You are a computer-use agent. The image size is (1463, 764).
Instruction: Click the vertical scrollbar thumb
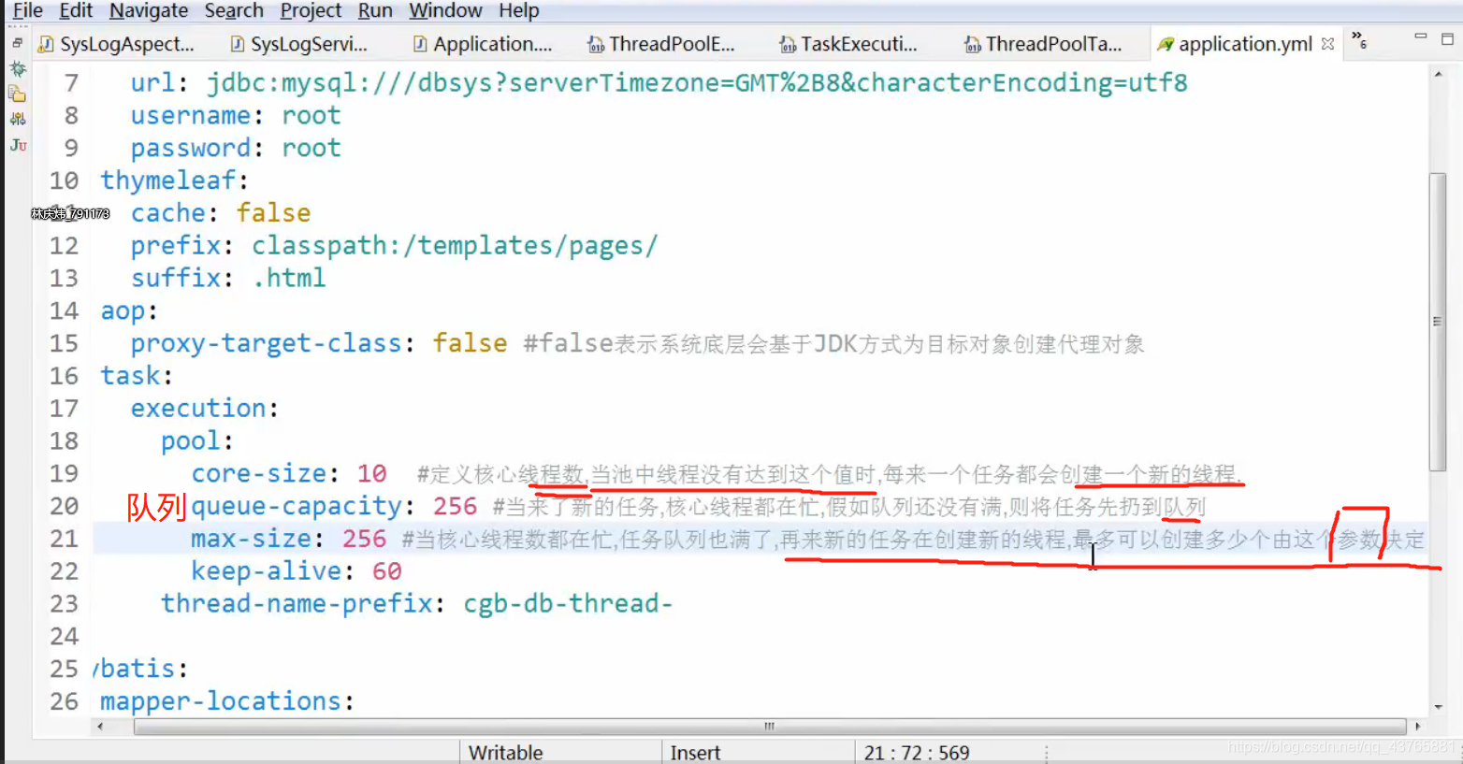tap(1438, 322)
